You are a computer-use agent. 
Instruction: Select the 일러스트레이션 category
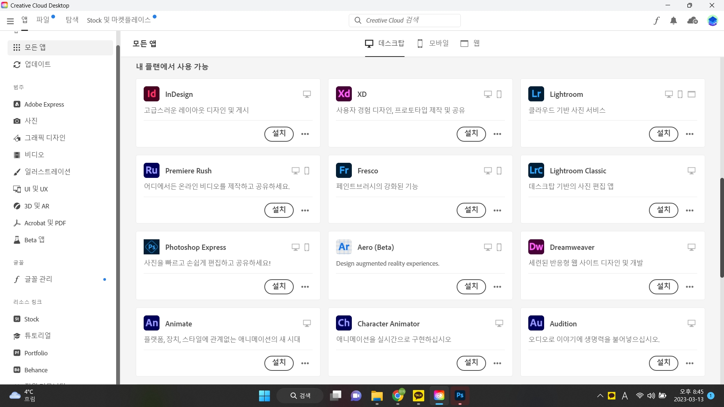click(60, 172)
